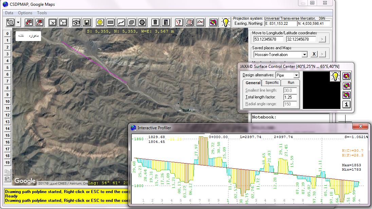Click the longitude field showing 53.12345678

(268, 39)
